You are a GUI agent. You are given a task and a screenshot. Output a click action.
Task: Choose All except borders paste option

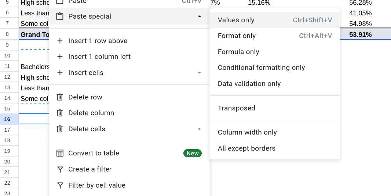point(246,148)
